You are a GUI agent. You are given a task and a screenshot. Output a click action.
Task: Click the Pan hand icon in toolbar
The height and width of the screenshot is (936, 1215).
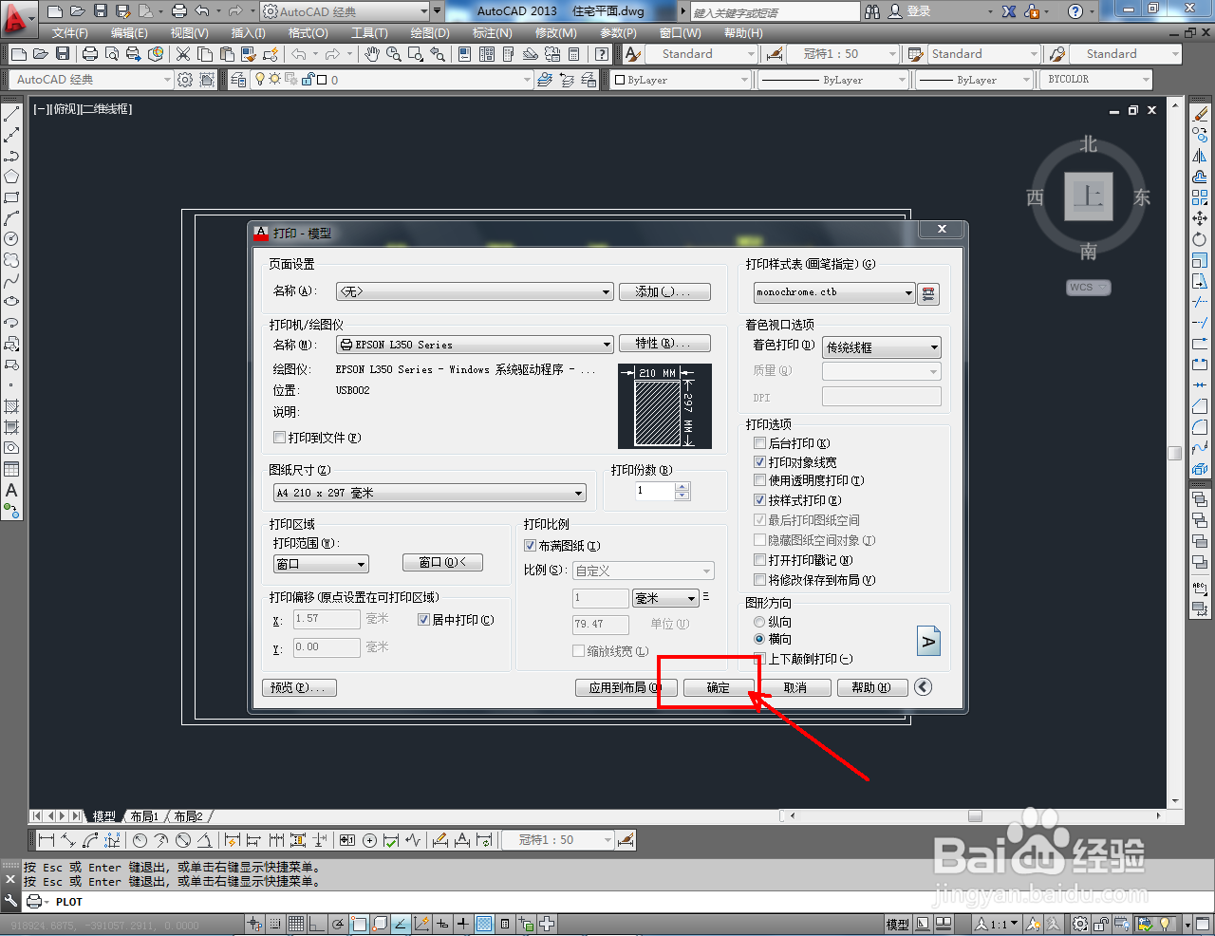pyautogui.click(x=372, y=54)
